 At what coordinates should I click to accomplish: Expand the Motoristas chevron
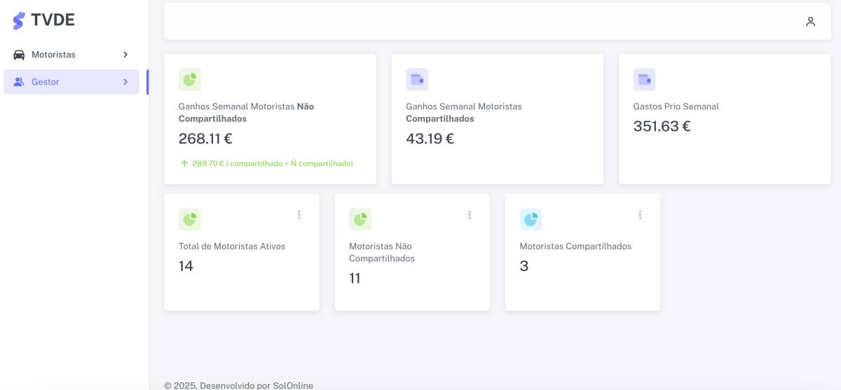[125, 55]
